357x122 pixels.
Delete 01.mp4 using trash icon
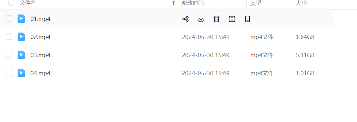point(216,19)
